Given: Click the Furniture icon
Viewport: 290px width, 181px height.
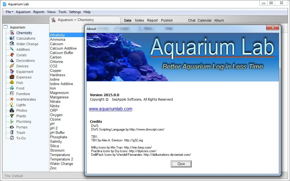Looking at the screenshot, I should (x=12, y=93).
